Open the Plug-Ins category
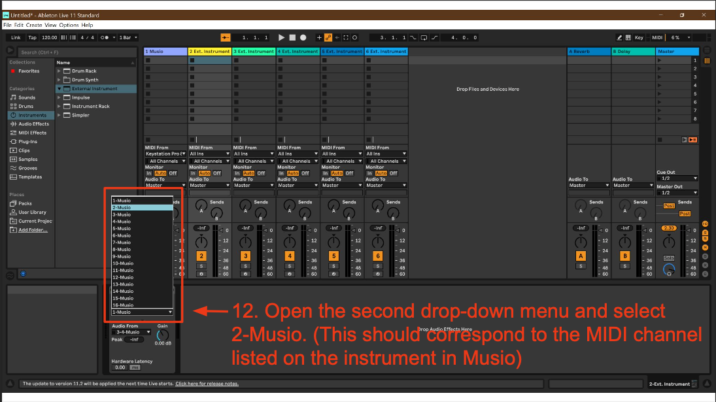Image resolution: width=716 pixels, height=402 pixels. pyautogui.click(x=27, y=141)
